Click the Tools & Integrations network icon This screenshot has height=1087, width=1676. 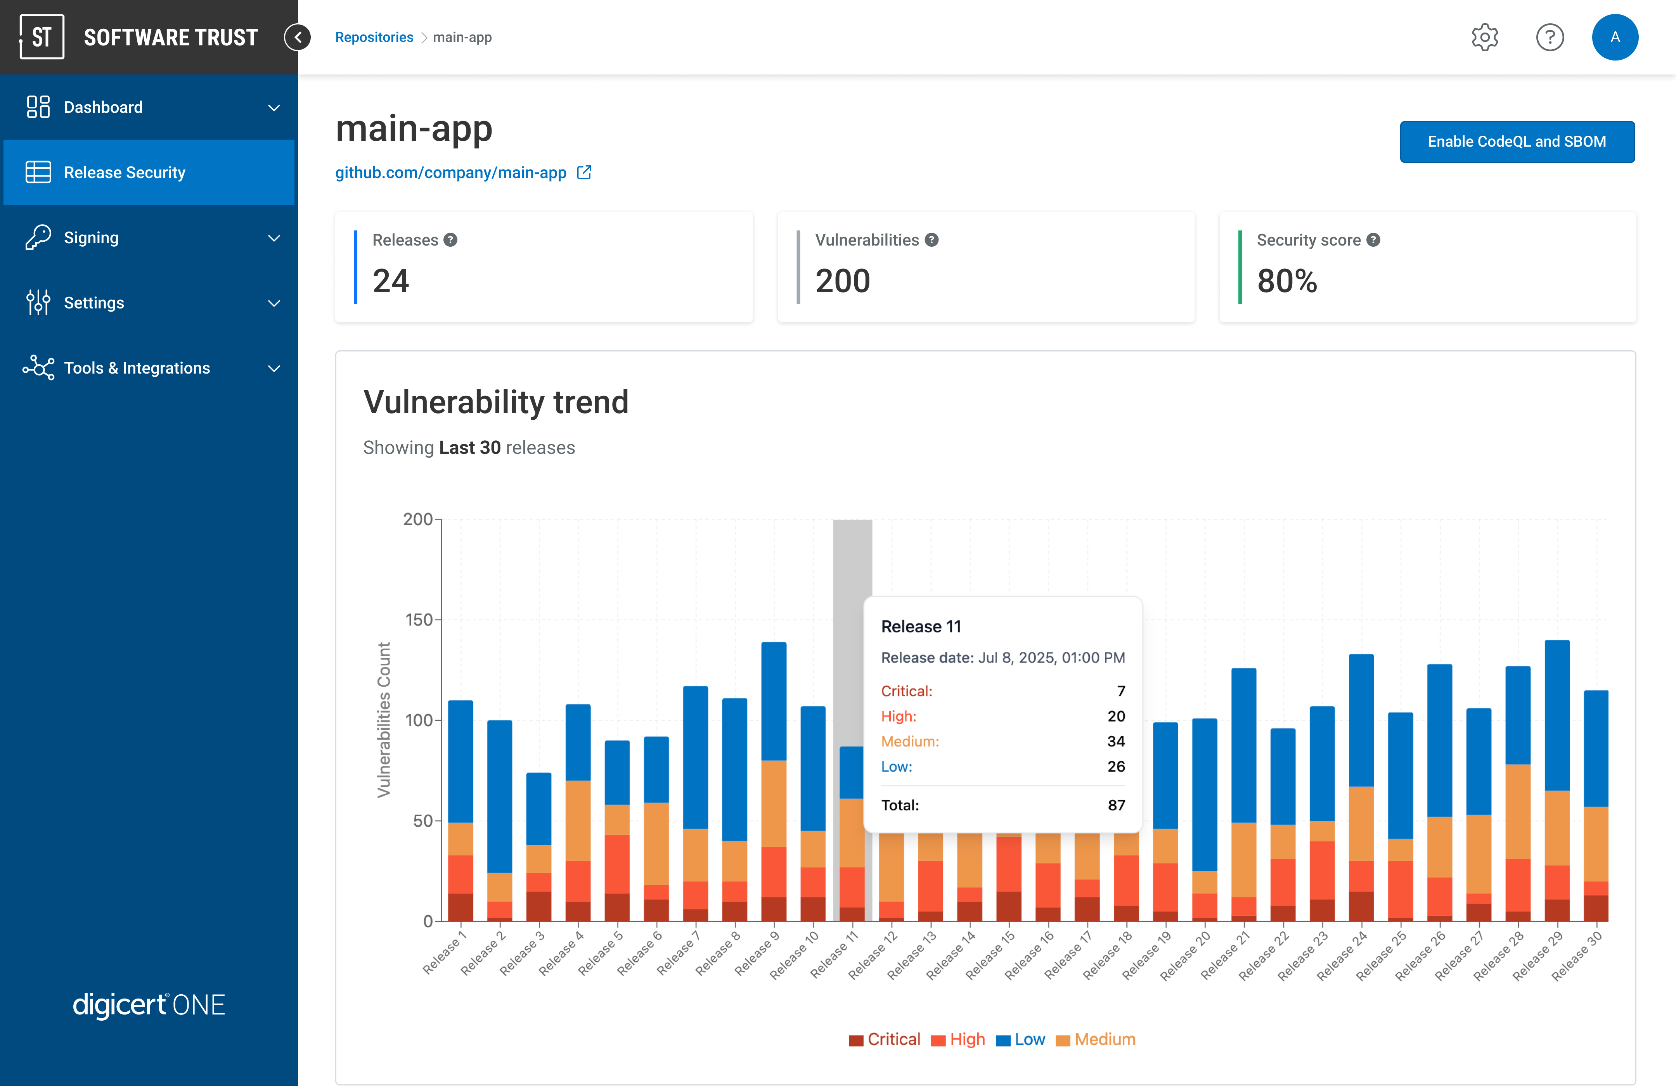tap(37, 367)
